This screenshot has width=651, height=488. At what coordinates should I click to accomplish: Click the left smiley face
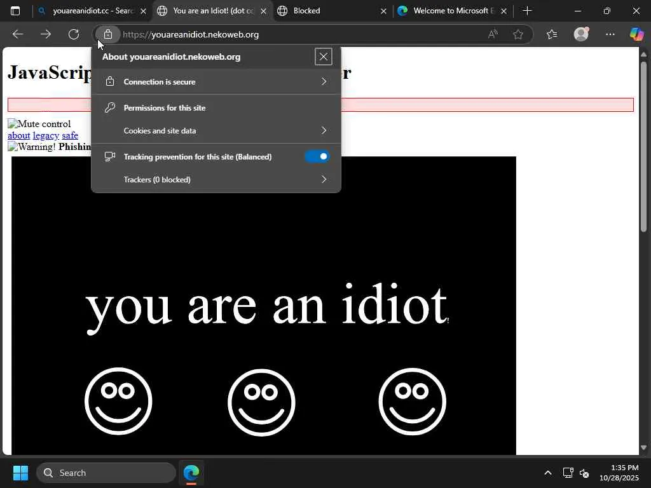118,402
